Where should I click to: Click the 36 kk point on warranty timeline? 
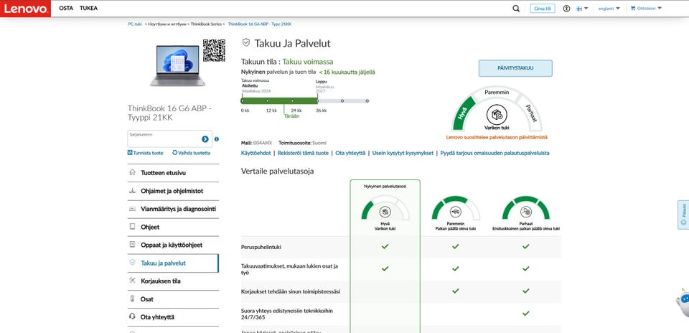click(x=317, y=101)
